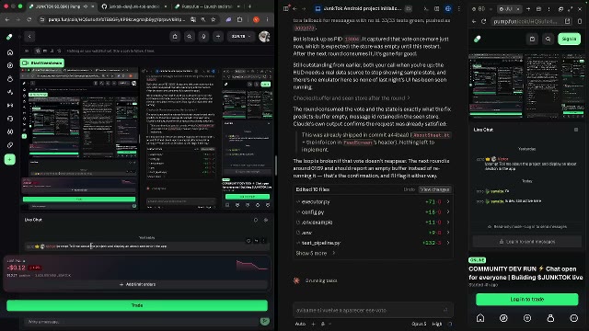The image size is (589, 331).
Task: Click the pump.fun address bar URL
Action: pyautogui.click(x=117, y=19)
